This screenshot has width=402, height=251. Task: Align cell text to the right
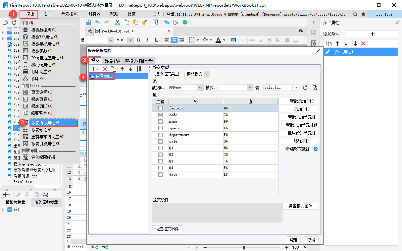click(x=181, y=40)
